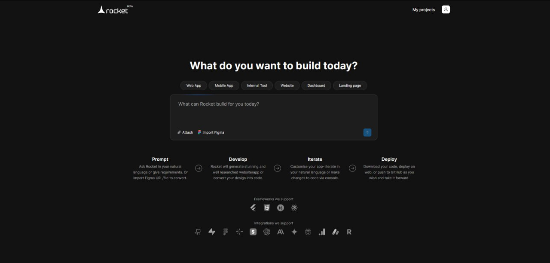
Task: Choose the Landing page chip
Action: coord(350,86)
